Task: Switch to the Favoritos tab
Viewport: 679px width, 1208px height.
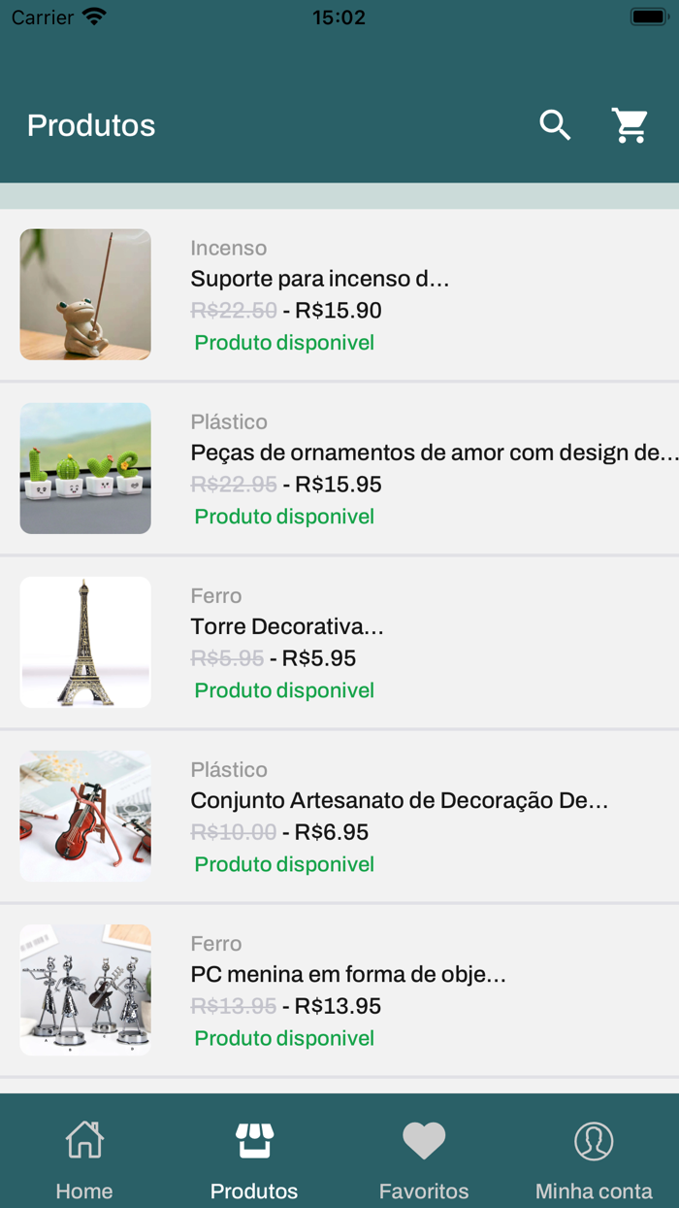Action: (424, 1156)
